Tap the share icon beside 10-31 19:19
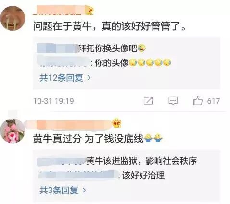The image size is (230, 204). 148,101
